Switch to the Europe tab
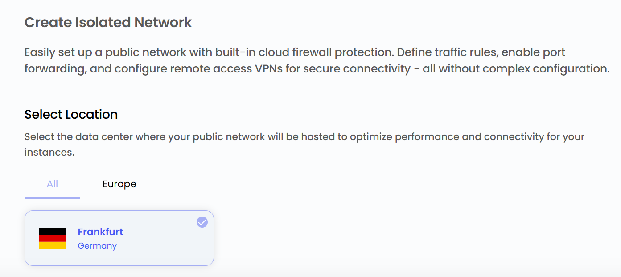The width and height of the screenshot is (621, 277). (x=119, y=184)
